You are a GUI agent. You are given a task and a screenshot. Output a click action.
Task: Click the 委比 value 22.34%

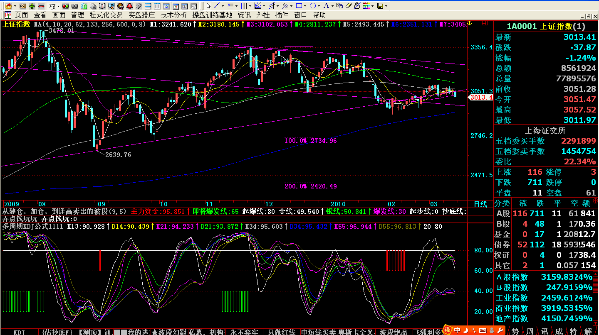click(580, 161)
